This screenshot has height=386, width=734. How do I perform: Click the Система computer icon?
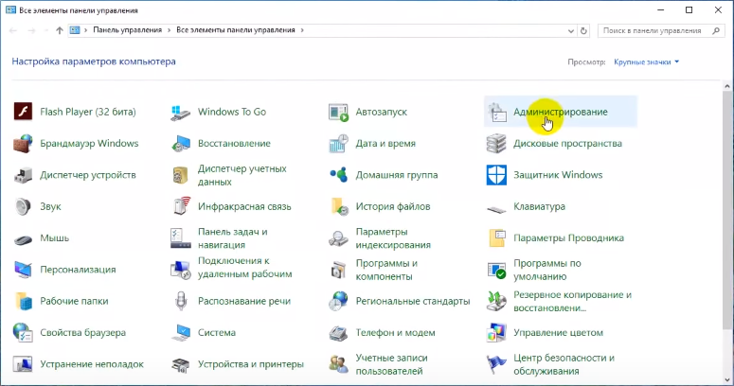(181, 333)
